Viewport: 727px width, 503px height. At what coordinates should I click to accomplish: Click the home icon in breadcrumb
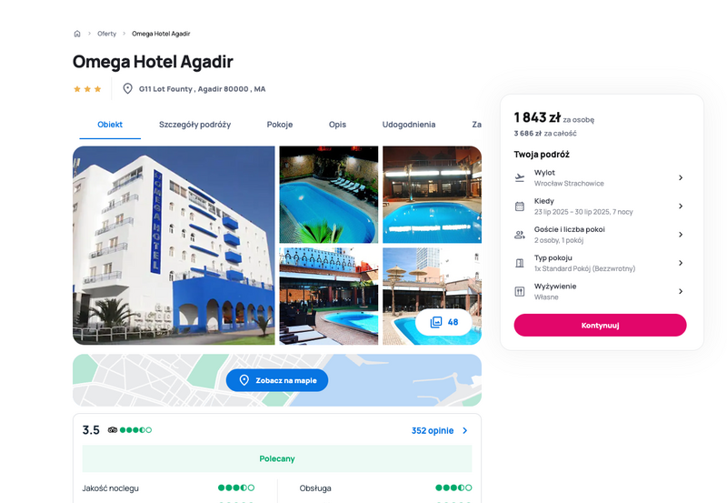pyautogui.click(x=77, y=34)
